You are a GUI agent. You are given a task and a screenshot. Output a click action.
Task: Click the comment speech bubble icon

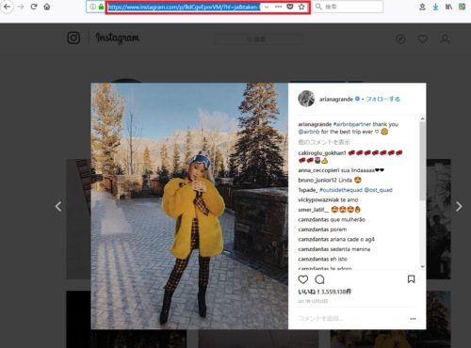point(319,279)
